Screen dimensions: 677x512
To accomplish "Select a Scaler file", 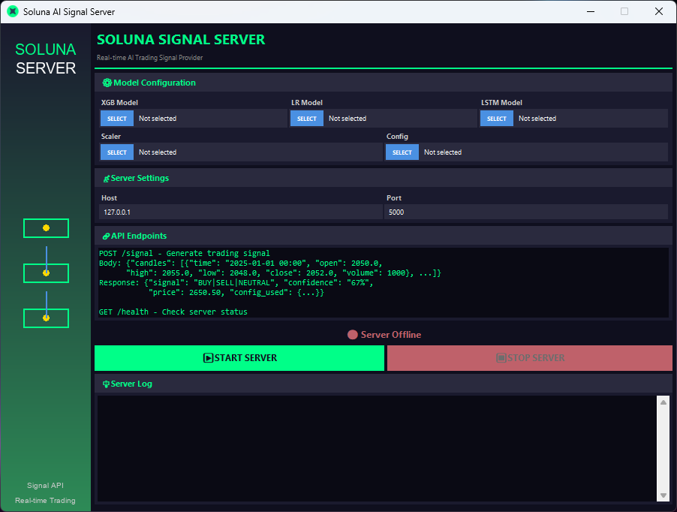I will (117, 152).
